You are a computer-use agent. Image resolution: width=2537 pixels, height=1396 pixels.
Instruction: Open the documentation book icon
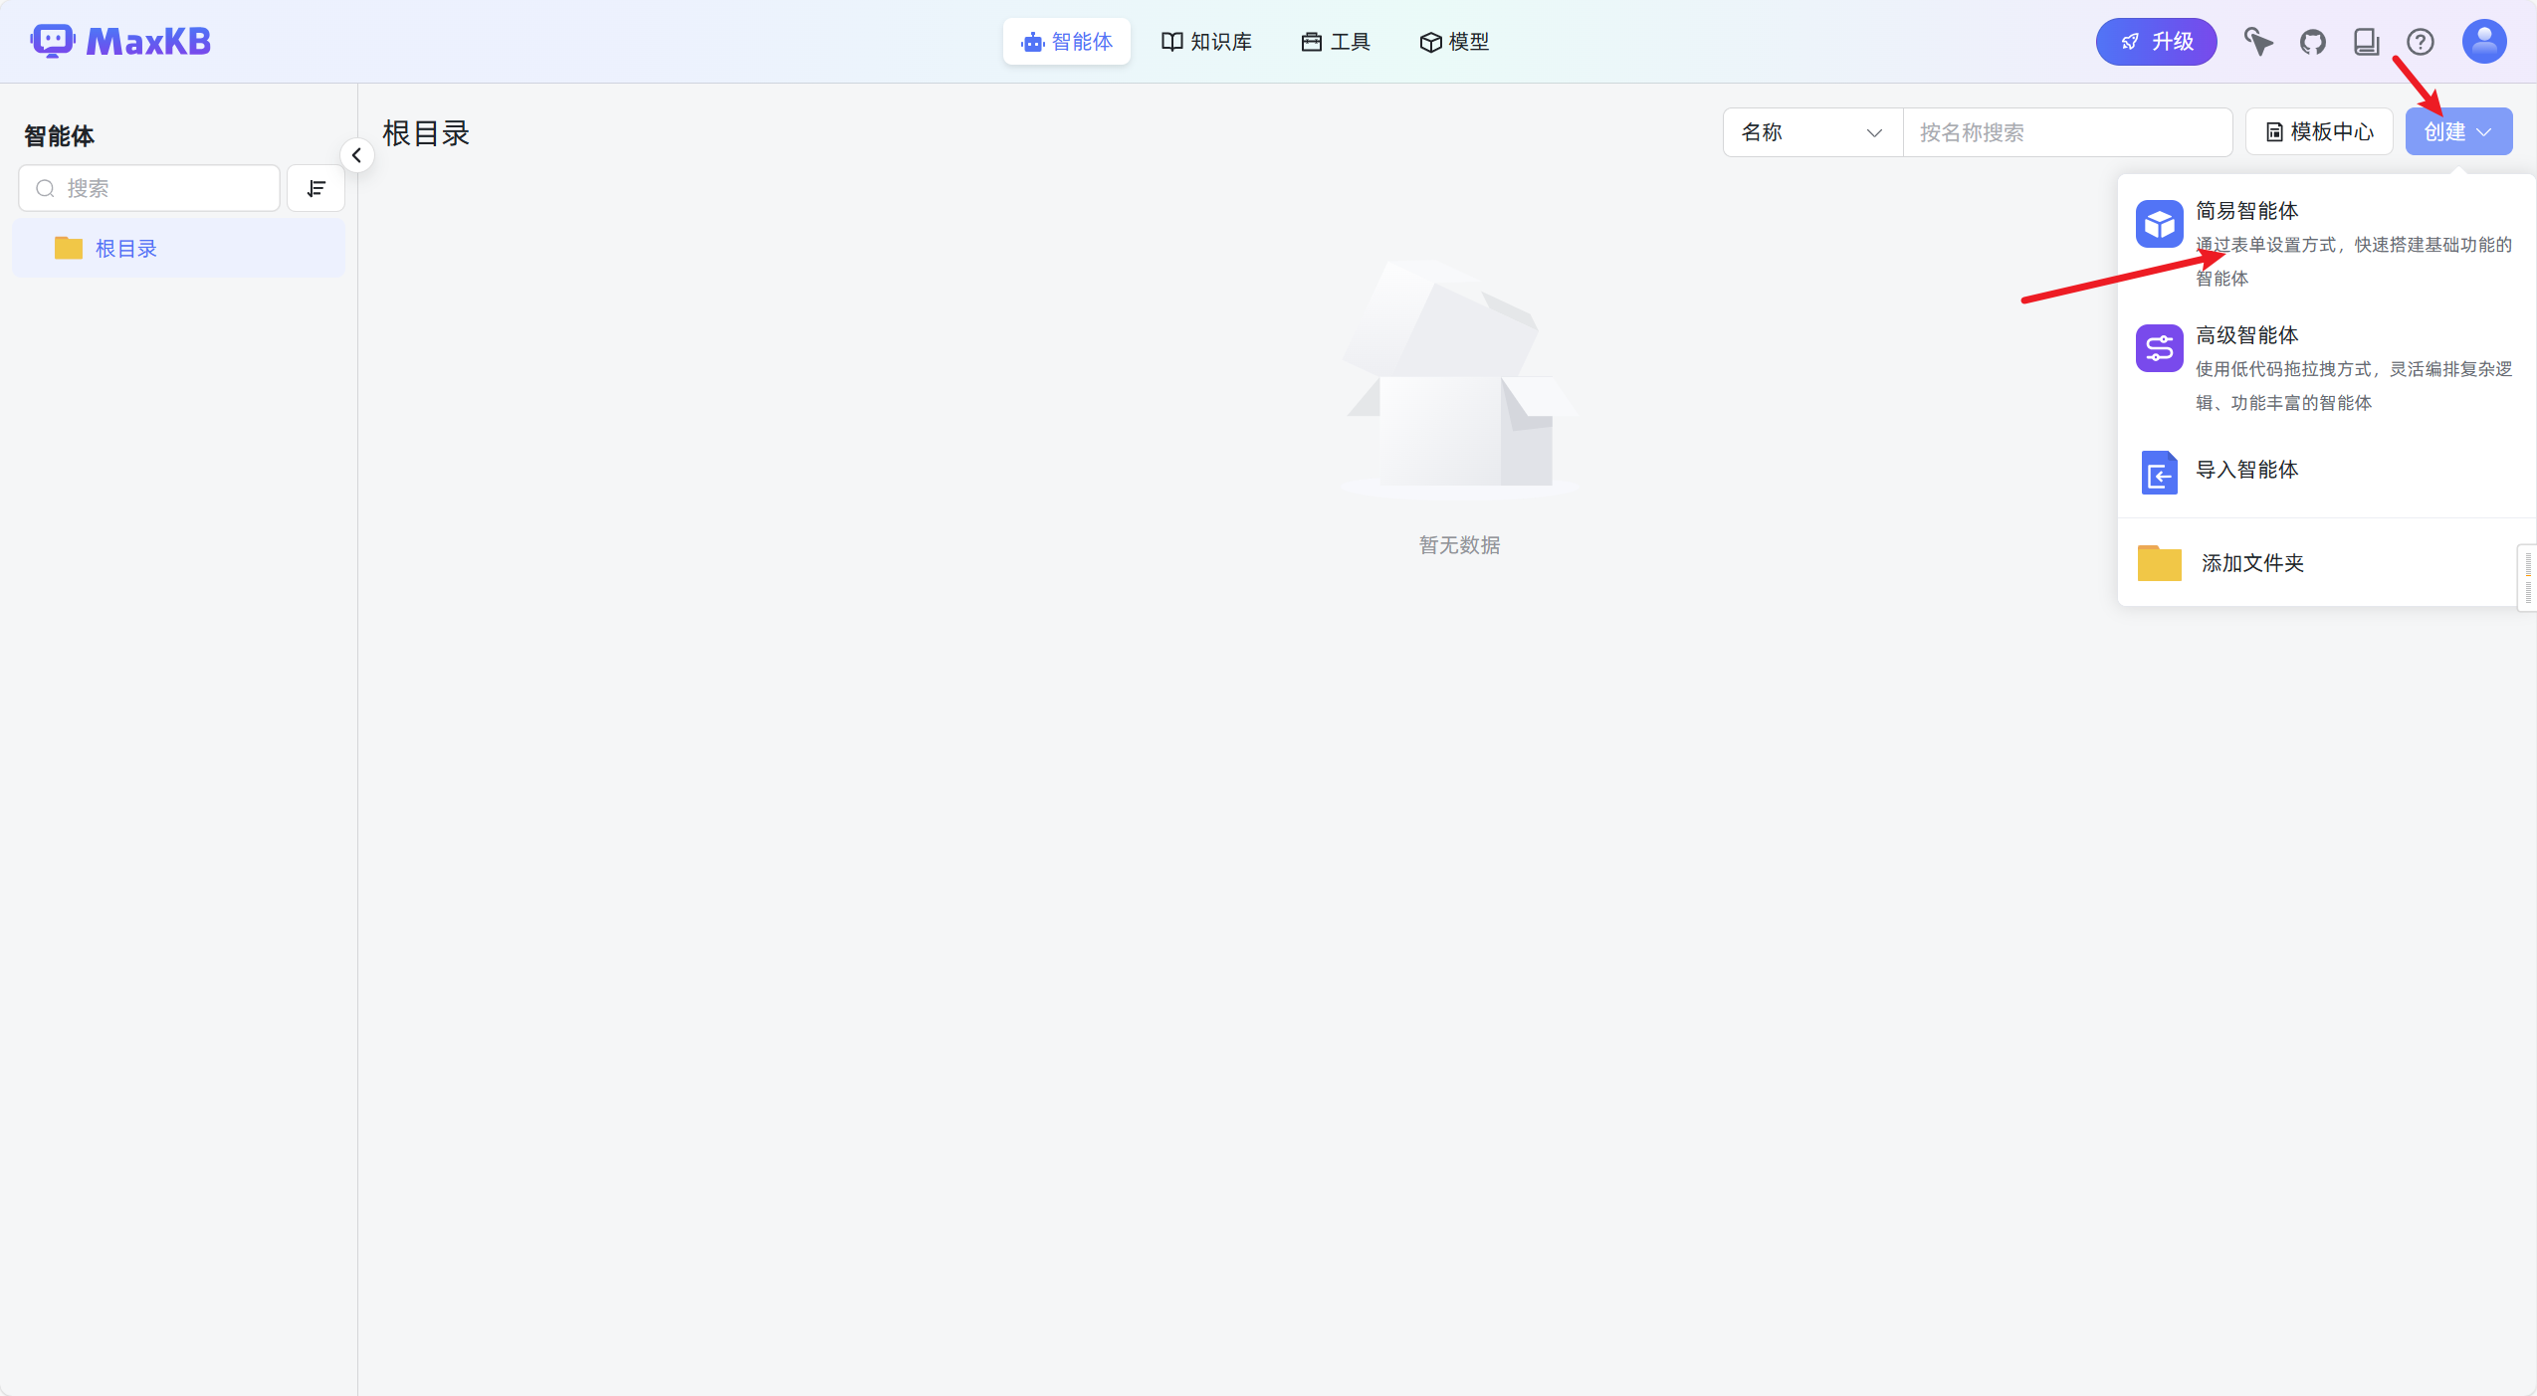pyautogui.click(x=2366, y=42)
